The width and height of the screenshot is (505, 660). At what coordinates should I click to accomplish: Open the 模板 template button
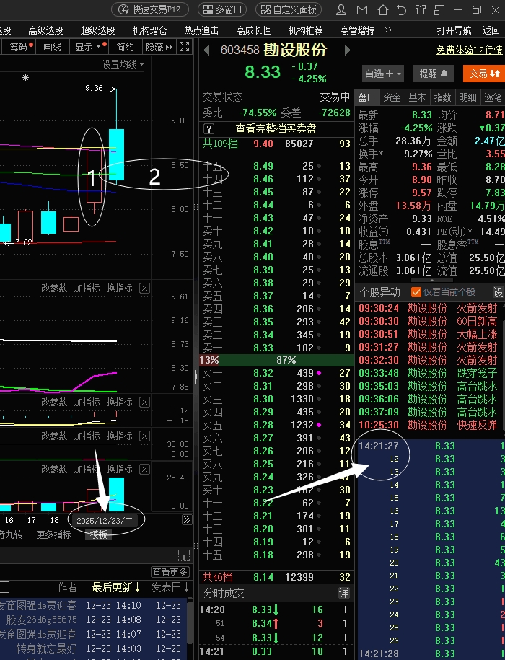pyautogui.click(x=98, y=534)
